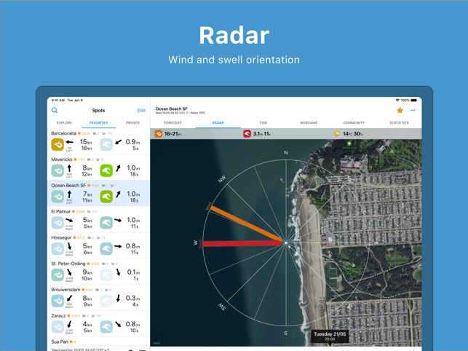Click the green wave icon for Mavericks
Image resolution: width=468 pixels, height=351 pixels.
pos(106,170)
